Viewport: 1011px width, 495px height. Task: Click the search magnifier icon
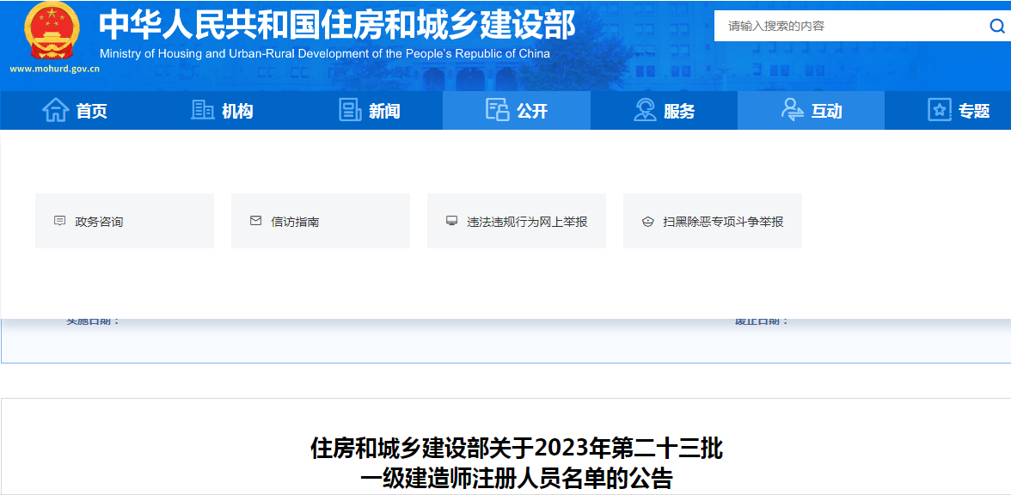point(997,26)
